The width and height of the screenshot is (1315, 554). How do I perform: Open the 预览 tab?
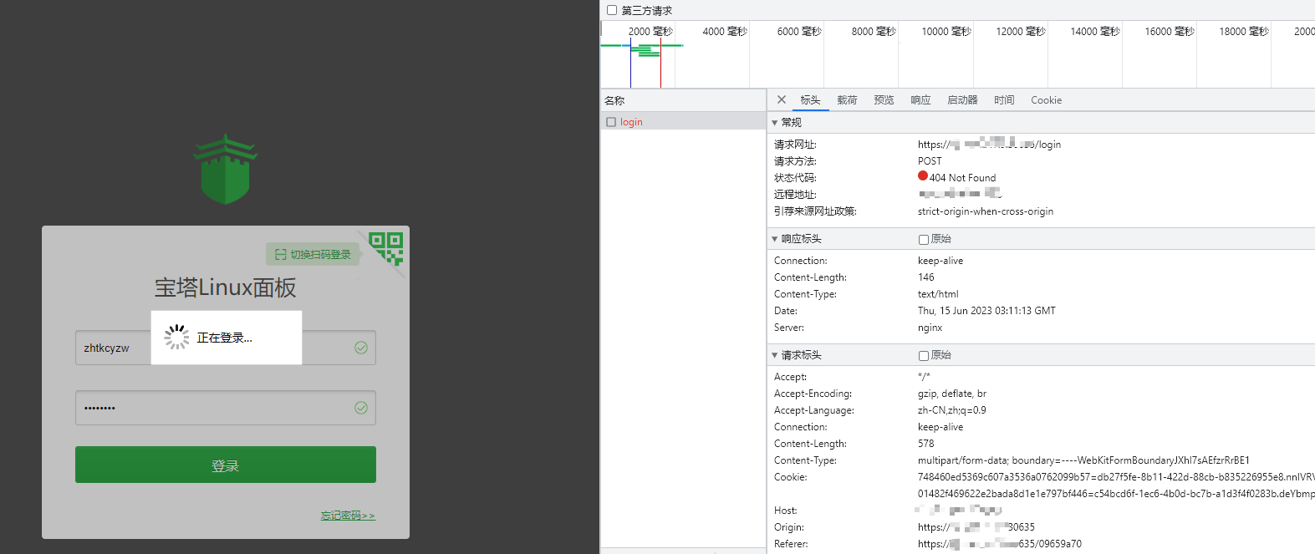point(884,100)
